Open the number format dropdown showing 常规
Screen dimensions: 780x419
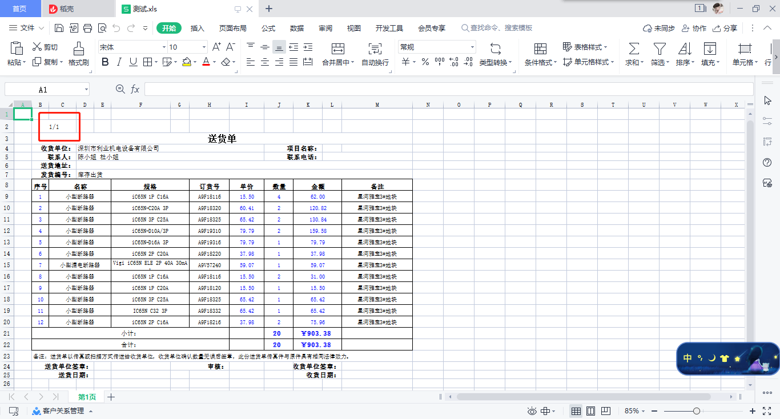(x=472, y=47)
